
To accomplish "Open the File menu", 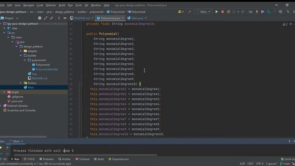I will (x=2, y=5).
